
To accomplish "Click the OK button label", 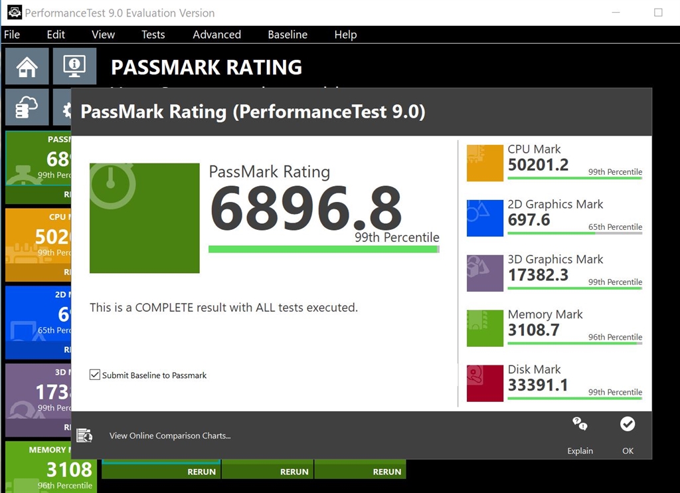I will click(x=628, y=451).
